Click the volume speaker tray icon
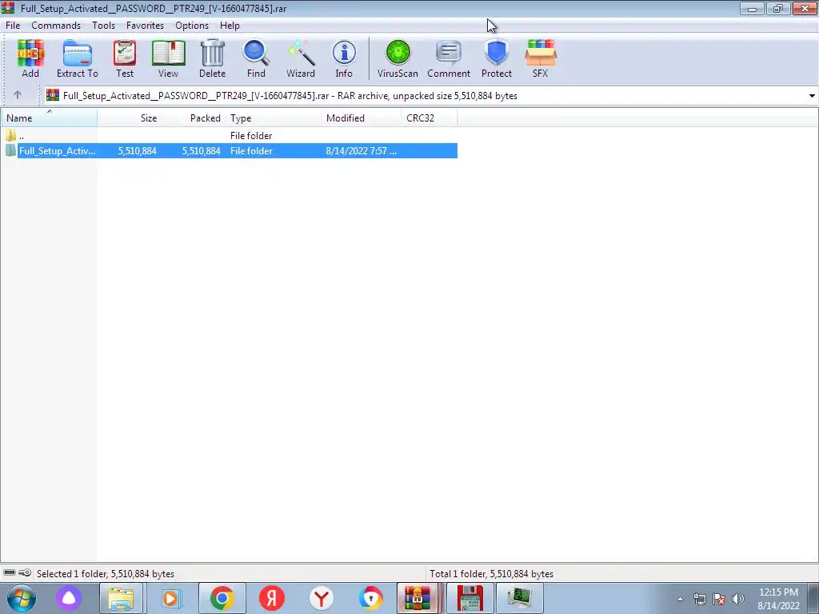 738,599
